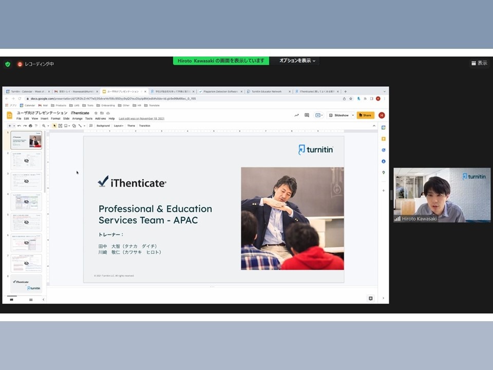Switch to filmstrip view
The image size is (493, 370).
click(x=12, y=300)
